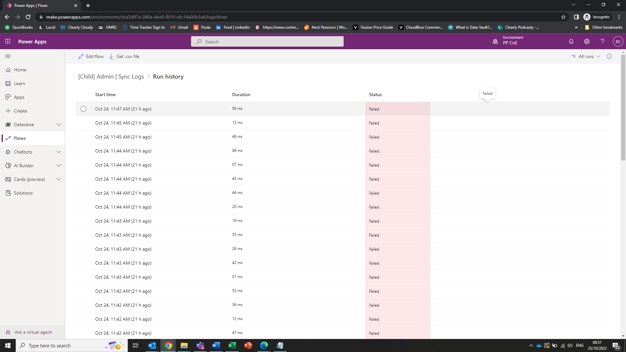Expand the Dataverse section in the sidebar
Screen dimensions: 626x352
(x=59, y=124)
